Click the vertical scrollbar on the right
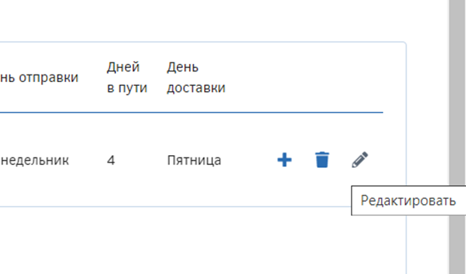This screenshot has width=466, height=274. tap(457, 137)
